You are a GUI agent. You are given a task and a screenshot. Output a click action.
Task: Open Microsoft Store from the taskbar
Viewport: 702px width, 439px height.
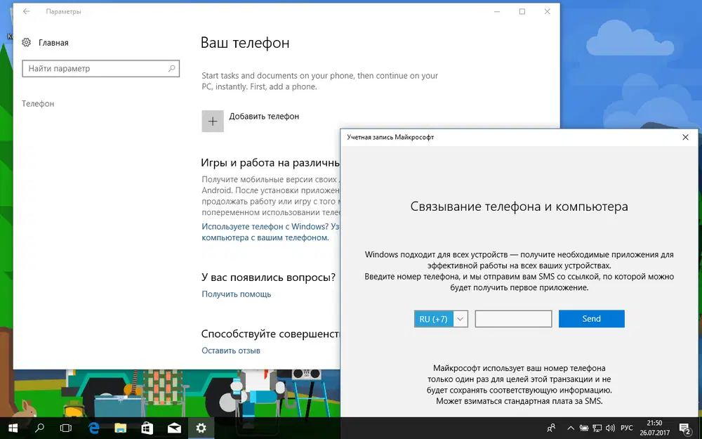[147, 428]
